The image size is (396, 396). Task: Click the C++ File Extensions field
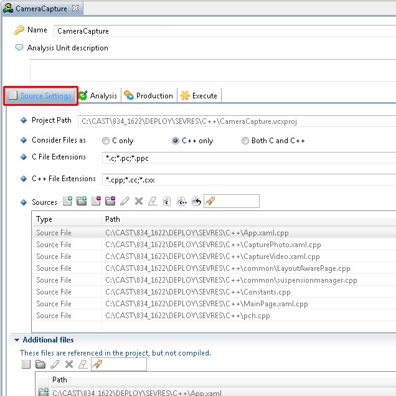click(x=249, y=179)
